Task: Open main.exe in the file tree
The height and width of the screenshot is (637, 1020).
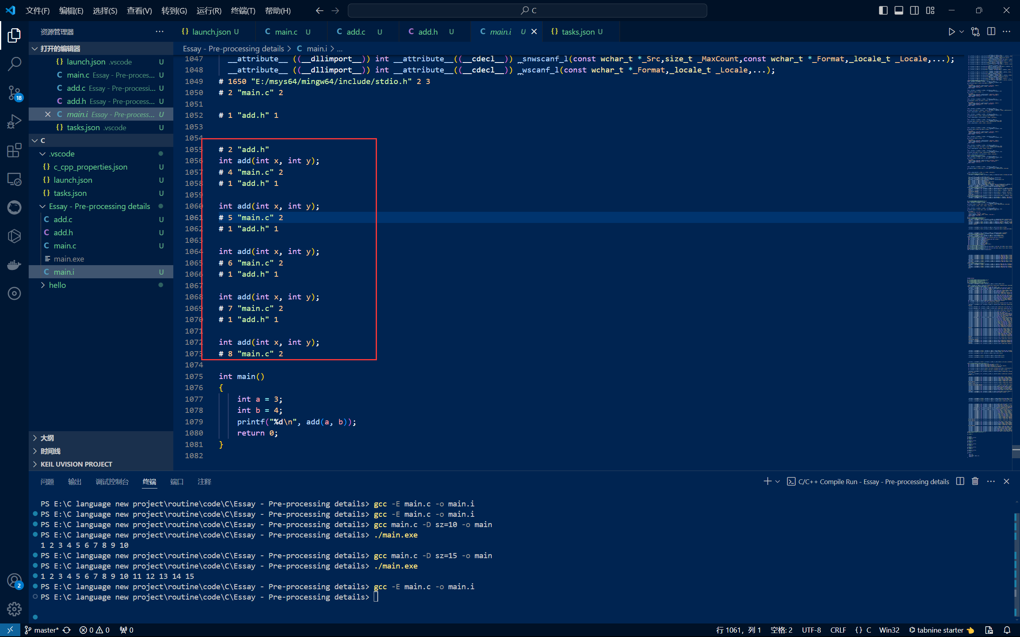Action: (101, 259)
